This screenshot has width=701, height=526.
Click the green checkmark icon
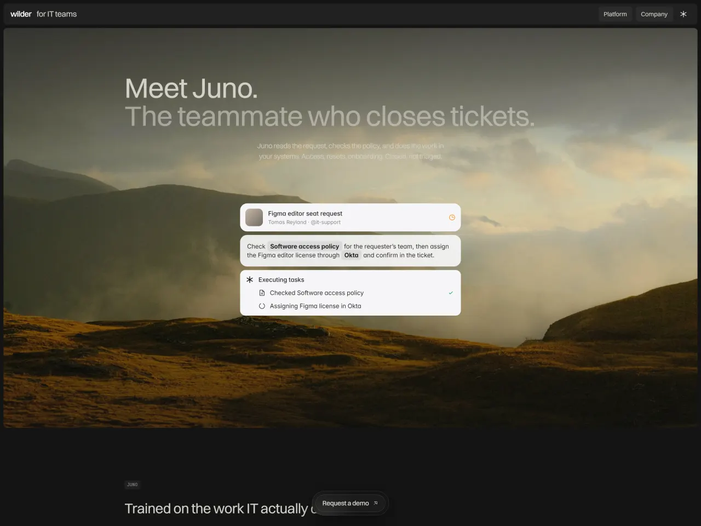click(451, 293)
